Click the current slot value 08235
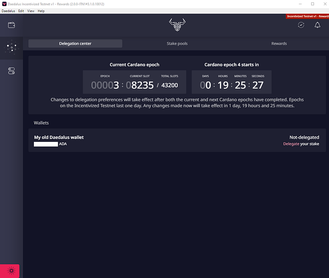This screenshot has width=329, height=278. pyautogui.click(x=140, y=85)
